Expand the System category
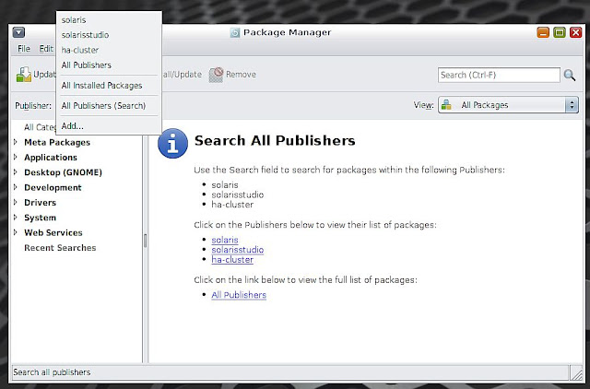590x389 pixels. coord(16,218)
